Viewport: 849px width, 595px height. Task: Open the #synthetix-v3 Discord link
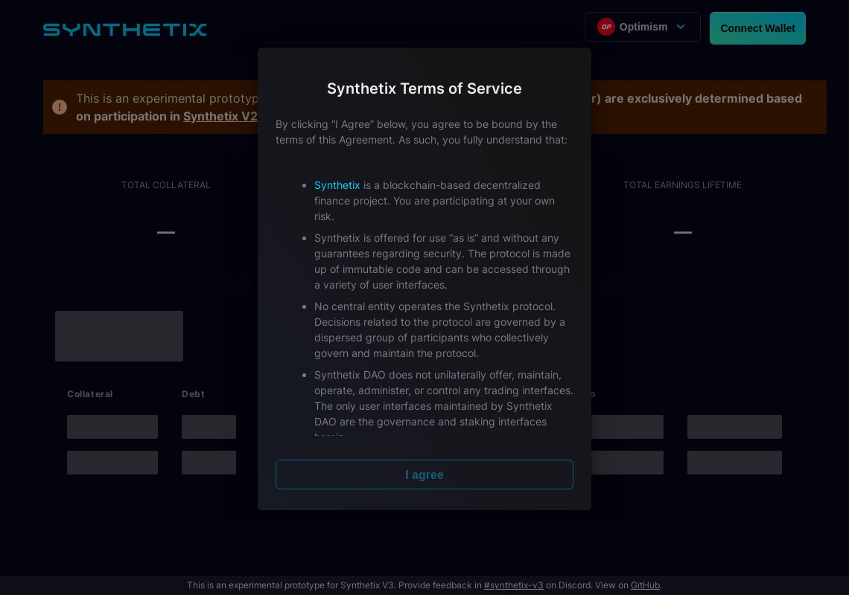pyautogui.click(x=513, y=585)
